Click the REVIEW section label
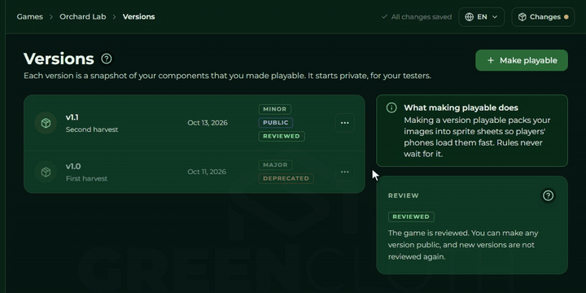This screenshot has width=586, height=293. tap(403, 195)
